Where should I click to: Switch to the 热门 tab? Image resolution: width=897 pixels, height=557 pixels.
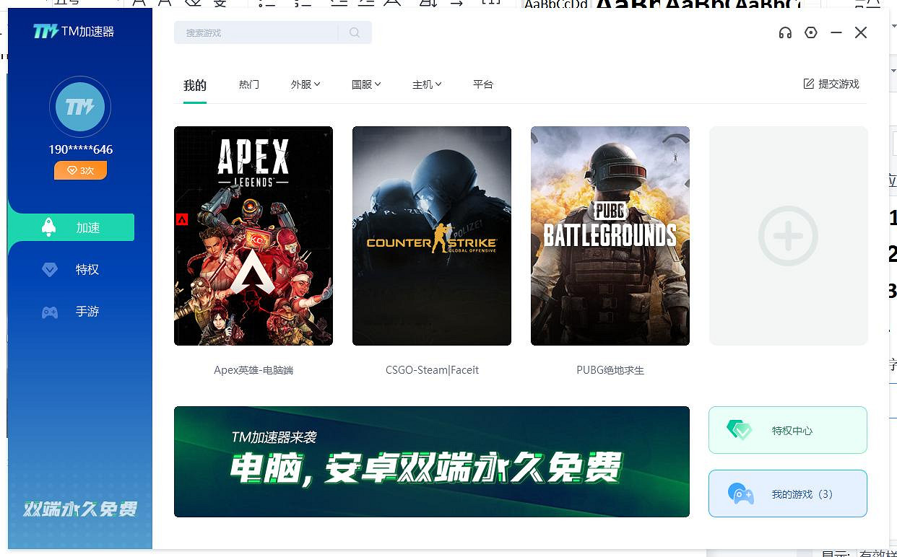[248, 84]
